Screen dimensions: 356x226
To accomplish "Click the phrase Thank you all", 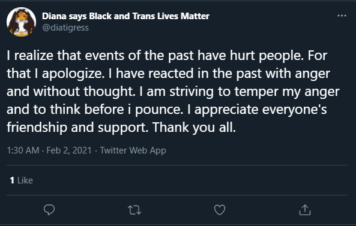I will (x=194, y=128).
